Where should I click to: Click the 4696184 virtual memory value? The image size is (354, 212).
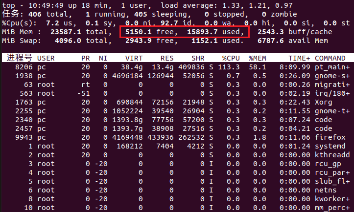tap(127, 76)
